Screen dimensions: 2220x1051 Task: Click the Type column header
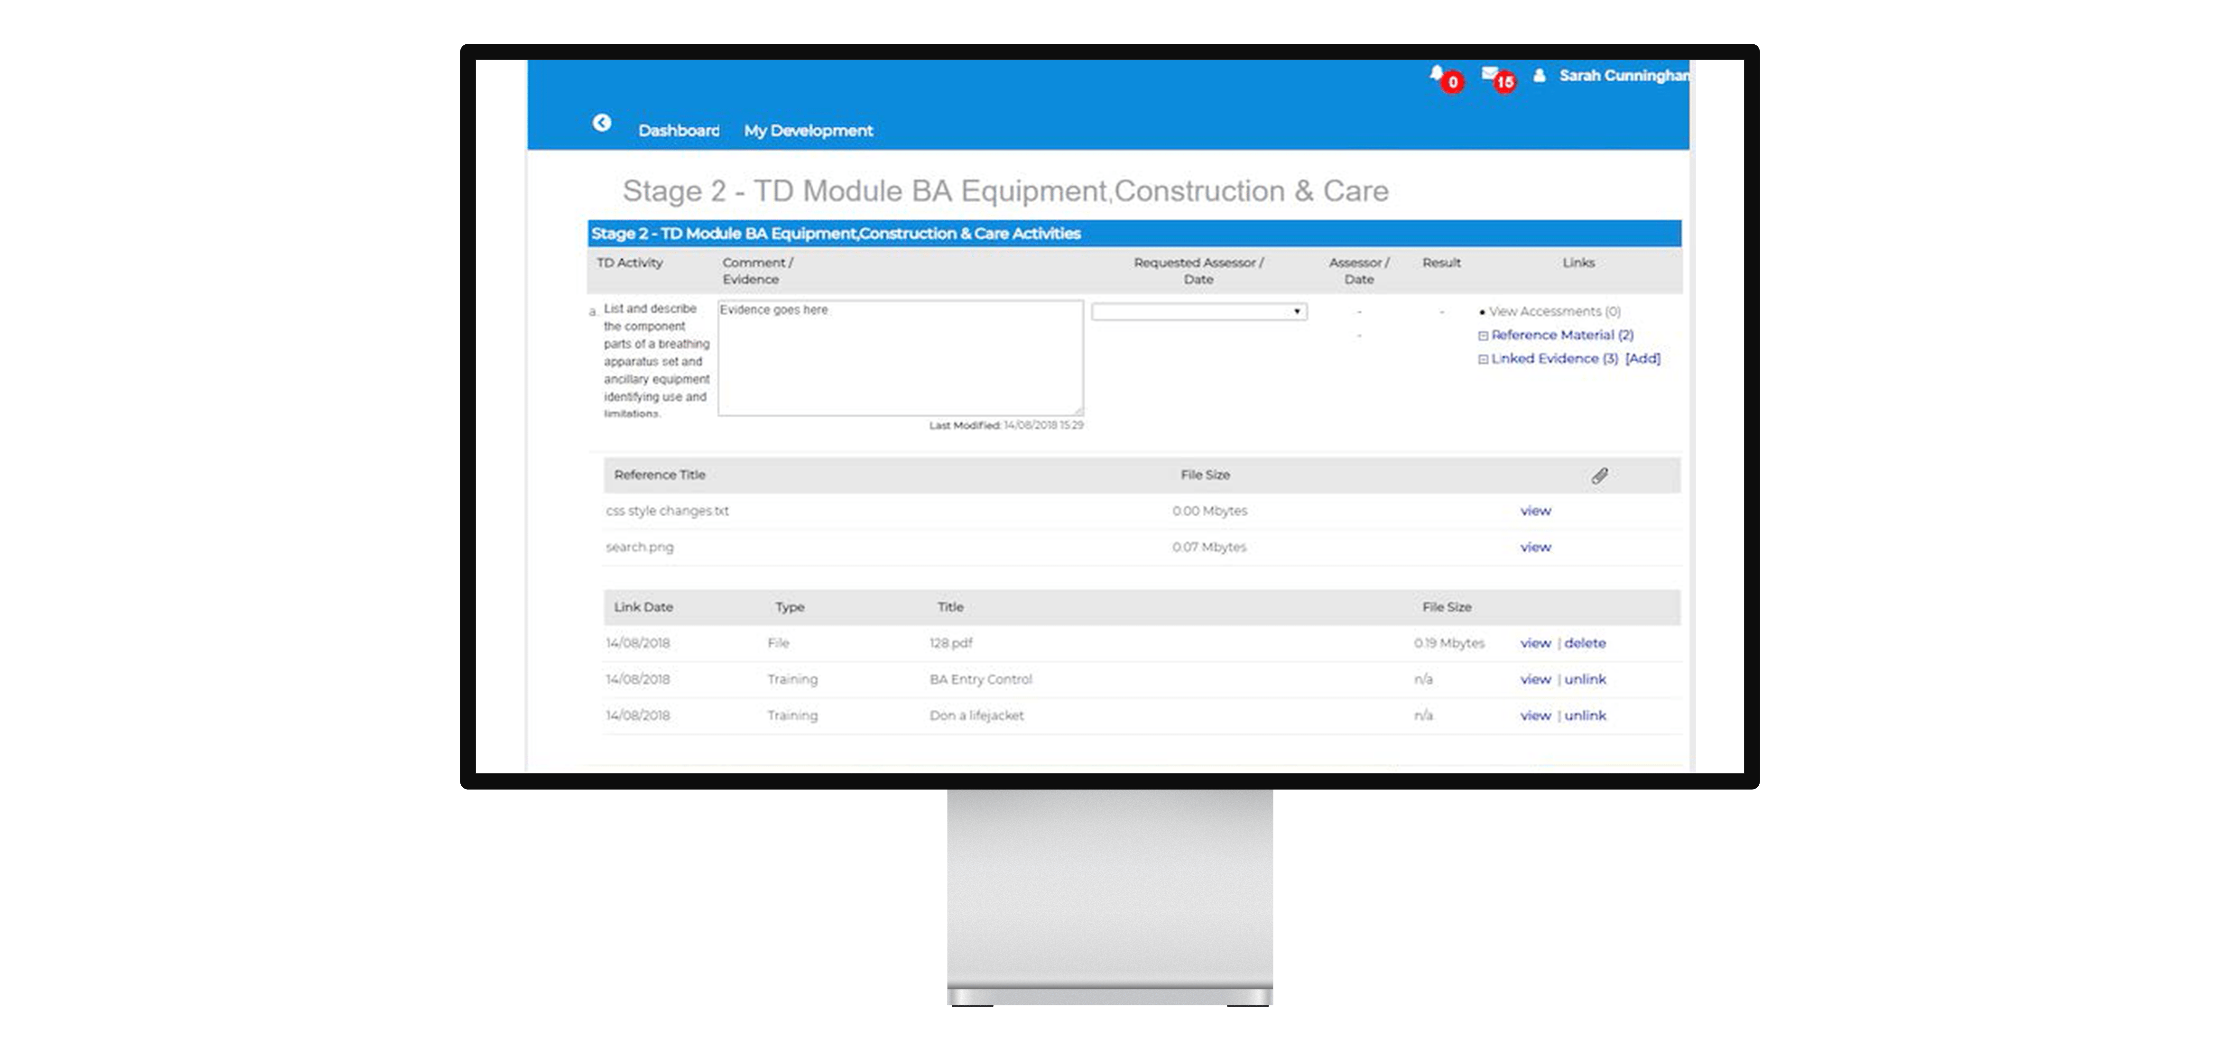pyautogui.click(x=790, y=607)
